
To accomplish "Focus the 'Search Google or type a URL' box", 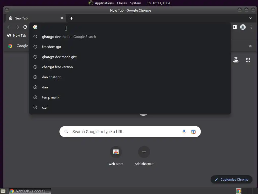I will 130,132.
